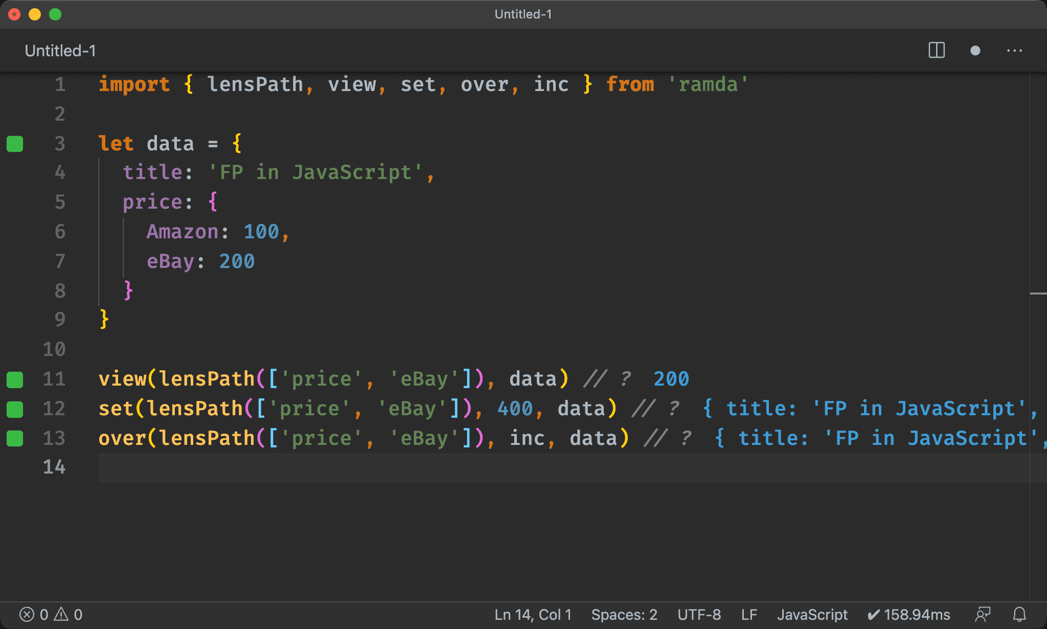Click the 158.94ms Quokka timing status
Screen dimensions: 1047x629
(908, 614)
